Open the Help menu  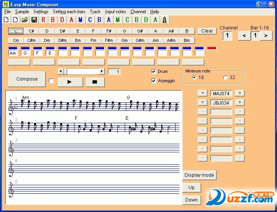pyautogui.click(x=155, y=12)
